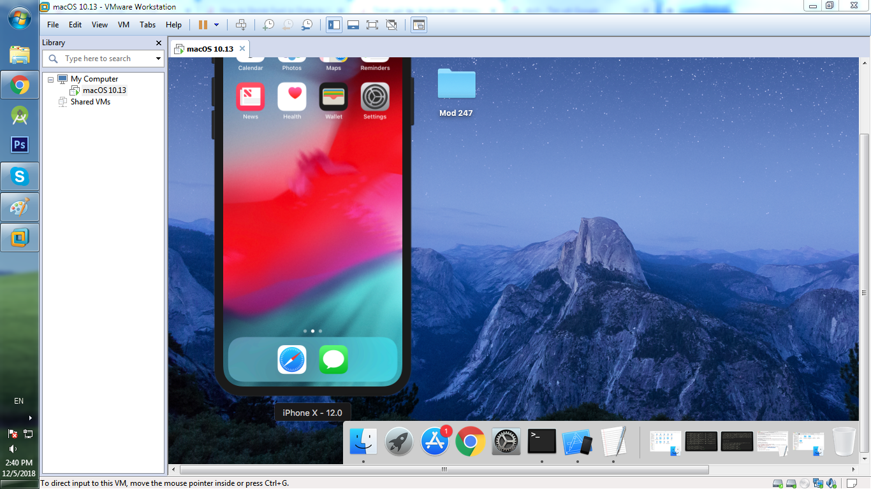Screen dimensions: 871x489
Task: Toggle the library sidebar view button
Action: pyautogui.click(x=334, y=25)
